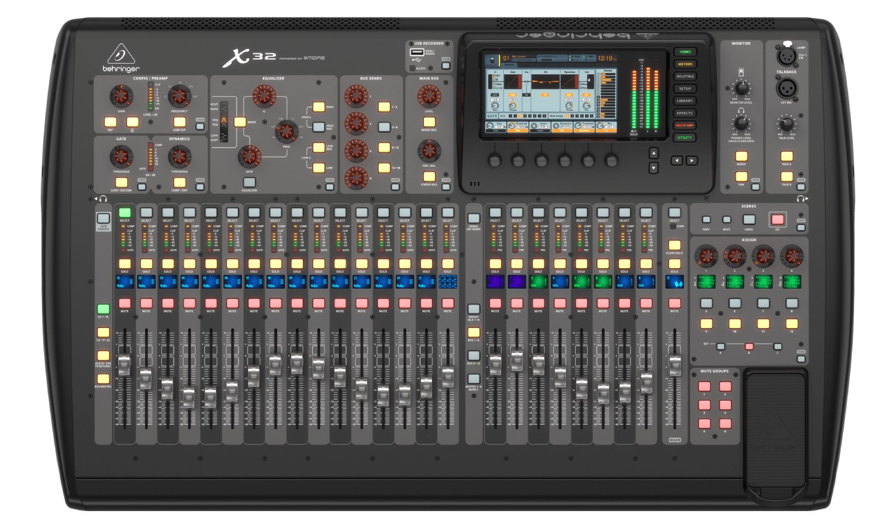Mute channel 01 strip
Screen dimensions: 896x529
124,303
